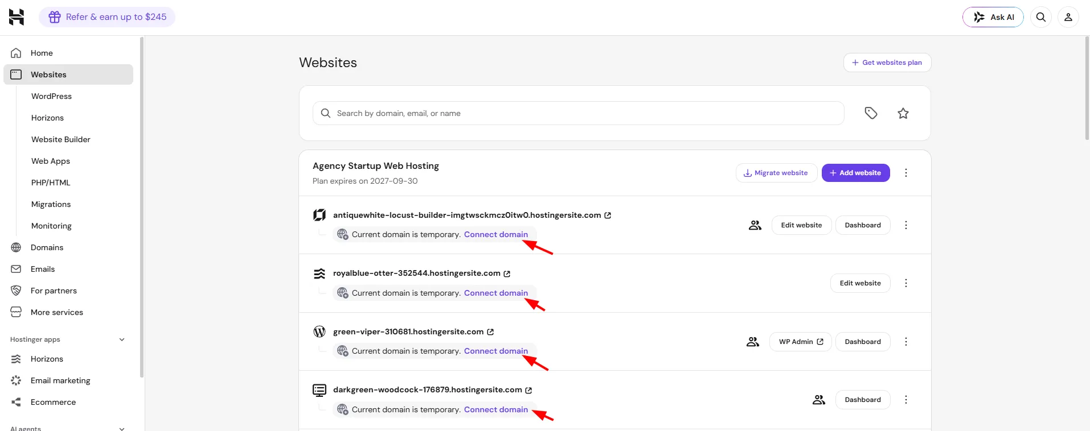
Task: Click WP Admin button
Action: [801, 342]
